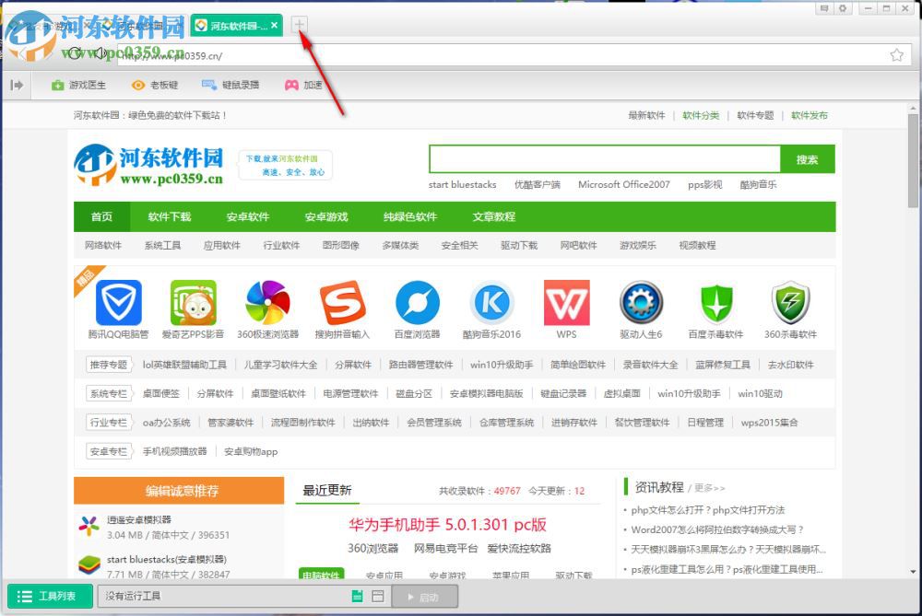This screenshot has width=922, height=616.
Task: Bookmark the page with the star icon
Action: click(x=895, y=54)
